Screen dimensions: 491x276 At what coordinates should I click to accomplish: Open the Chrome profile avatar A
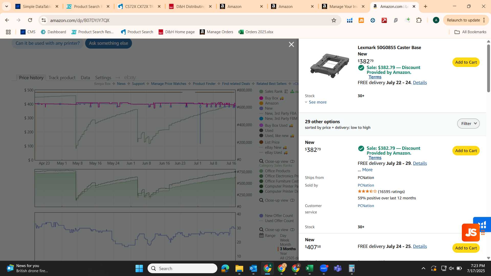tap(436, 20)
